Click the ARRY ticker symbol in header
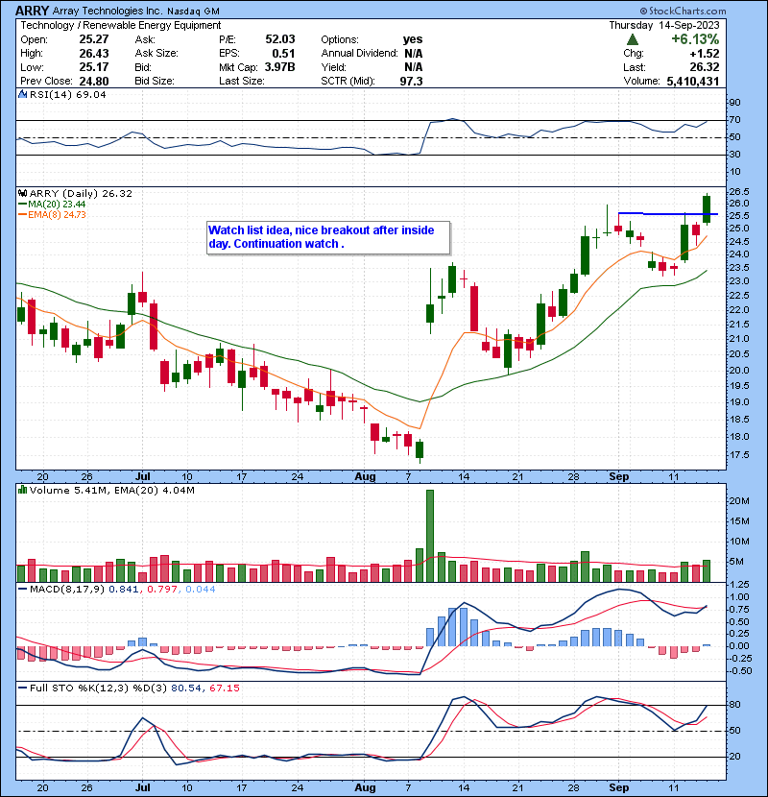Image resolution: width=768 pixels, height=797 pixels. coord(33,10)
